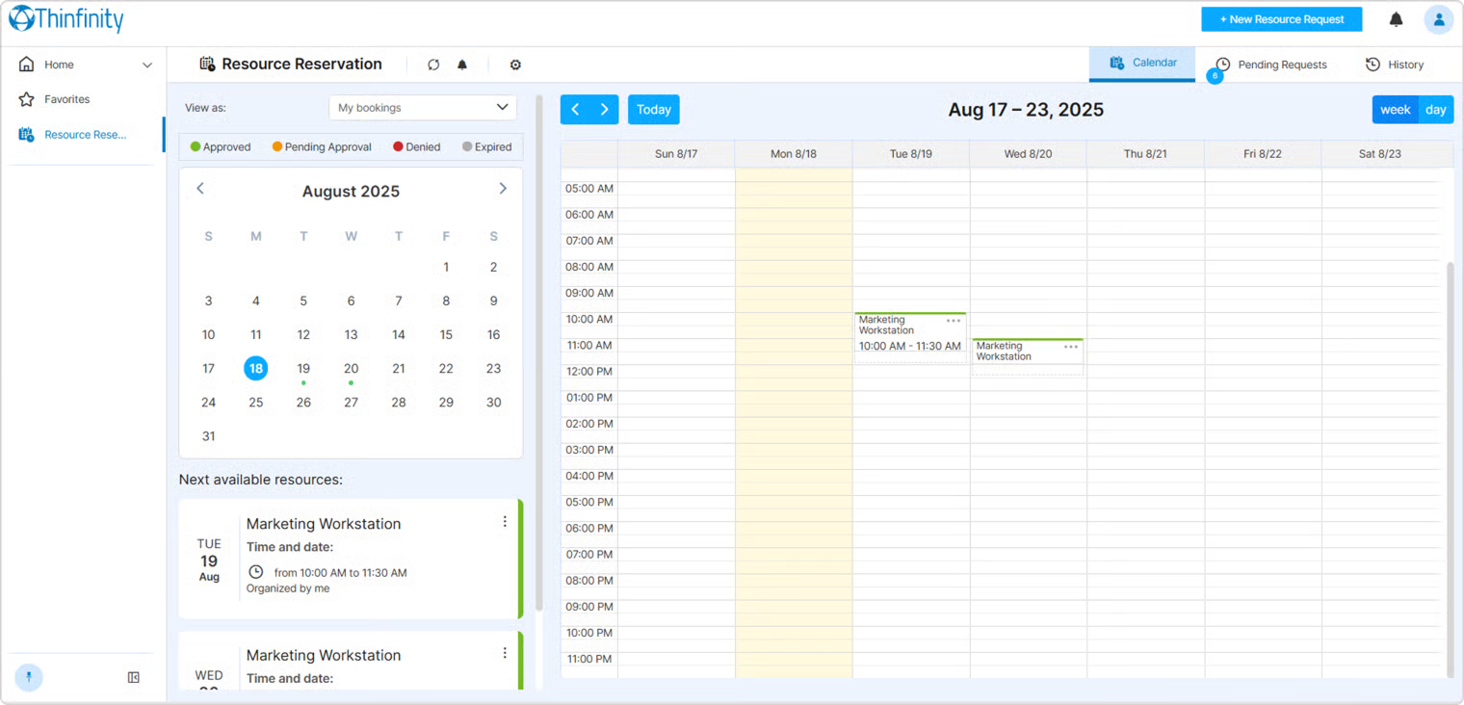Viewport: 1464px width, 705px height.
Task: Open the notifications bell in top bar
Action: pyautogui.click(x=1396, y=19)
